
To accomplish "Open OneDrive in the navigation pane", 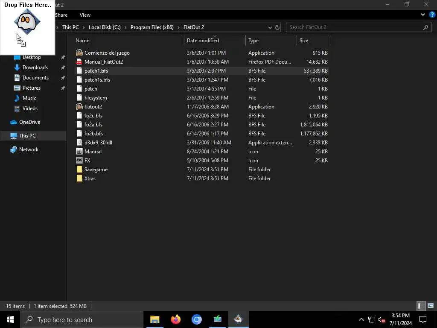I will [29, 122].
